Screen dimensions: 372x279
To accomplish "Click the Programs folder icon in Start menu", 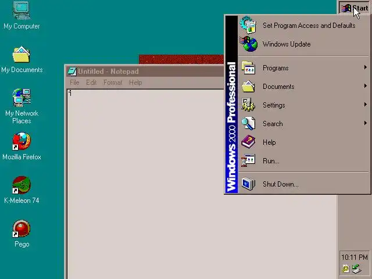I will (x=248, y=67).
